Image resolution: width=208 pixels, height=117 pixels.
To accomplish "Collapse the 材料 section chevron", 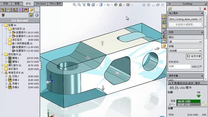I will click(x=202, y=32).
